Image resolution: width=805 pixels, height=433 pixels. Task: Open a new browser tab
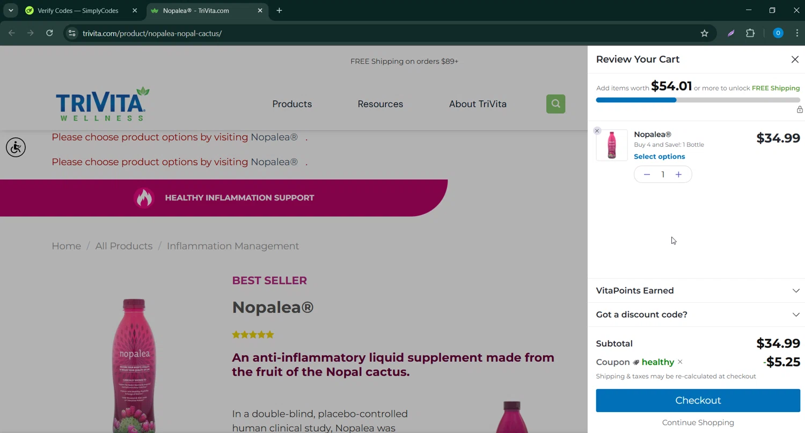[279, 10]
